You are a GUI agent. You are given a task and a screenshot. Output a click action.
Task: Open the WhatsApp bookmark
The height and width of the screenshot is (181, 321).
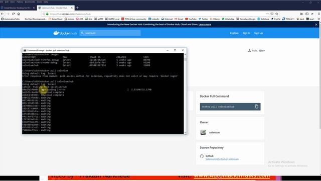click(x=228, y=19)
